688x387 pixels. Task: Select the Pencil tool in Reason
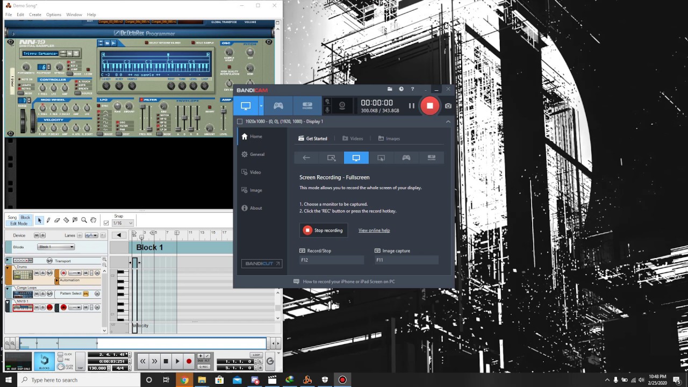pos(48,220)
